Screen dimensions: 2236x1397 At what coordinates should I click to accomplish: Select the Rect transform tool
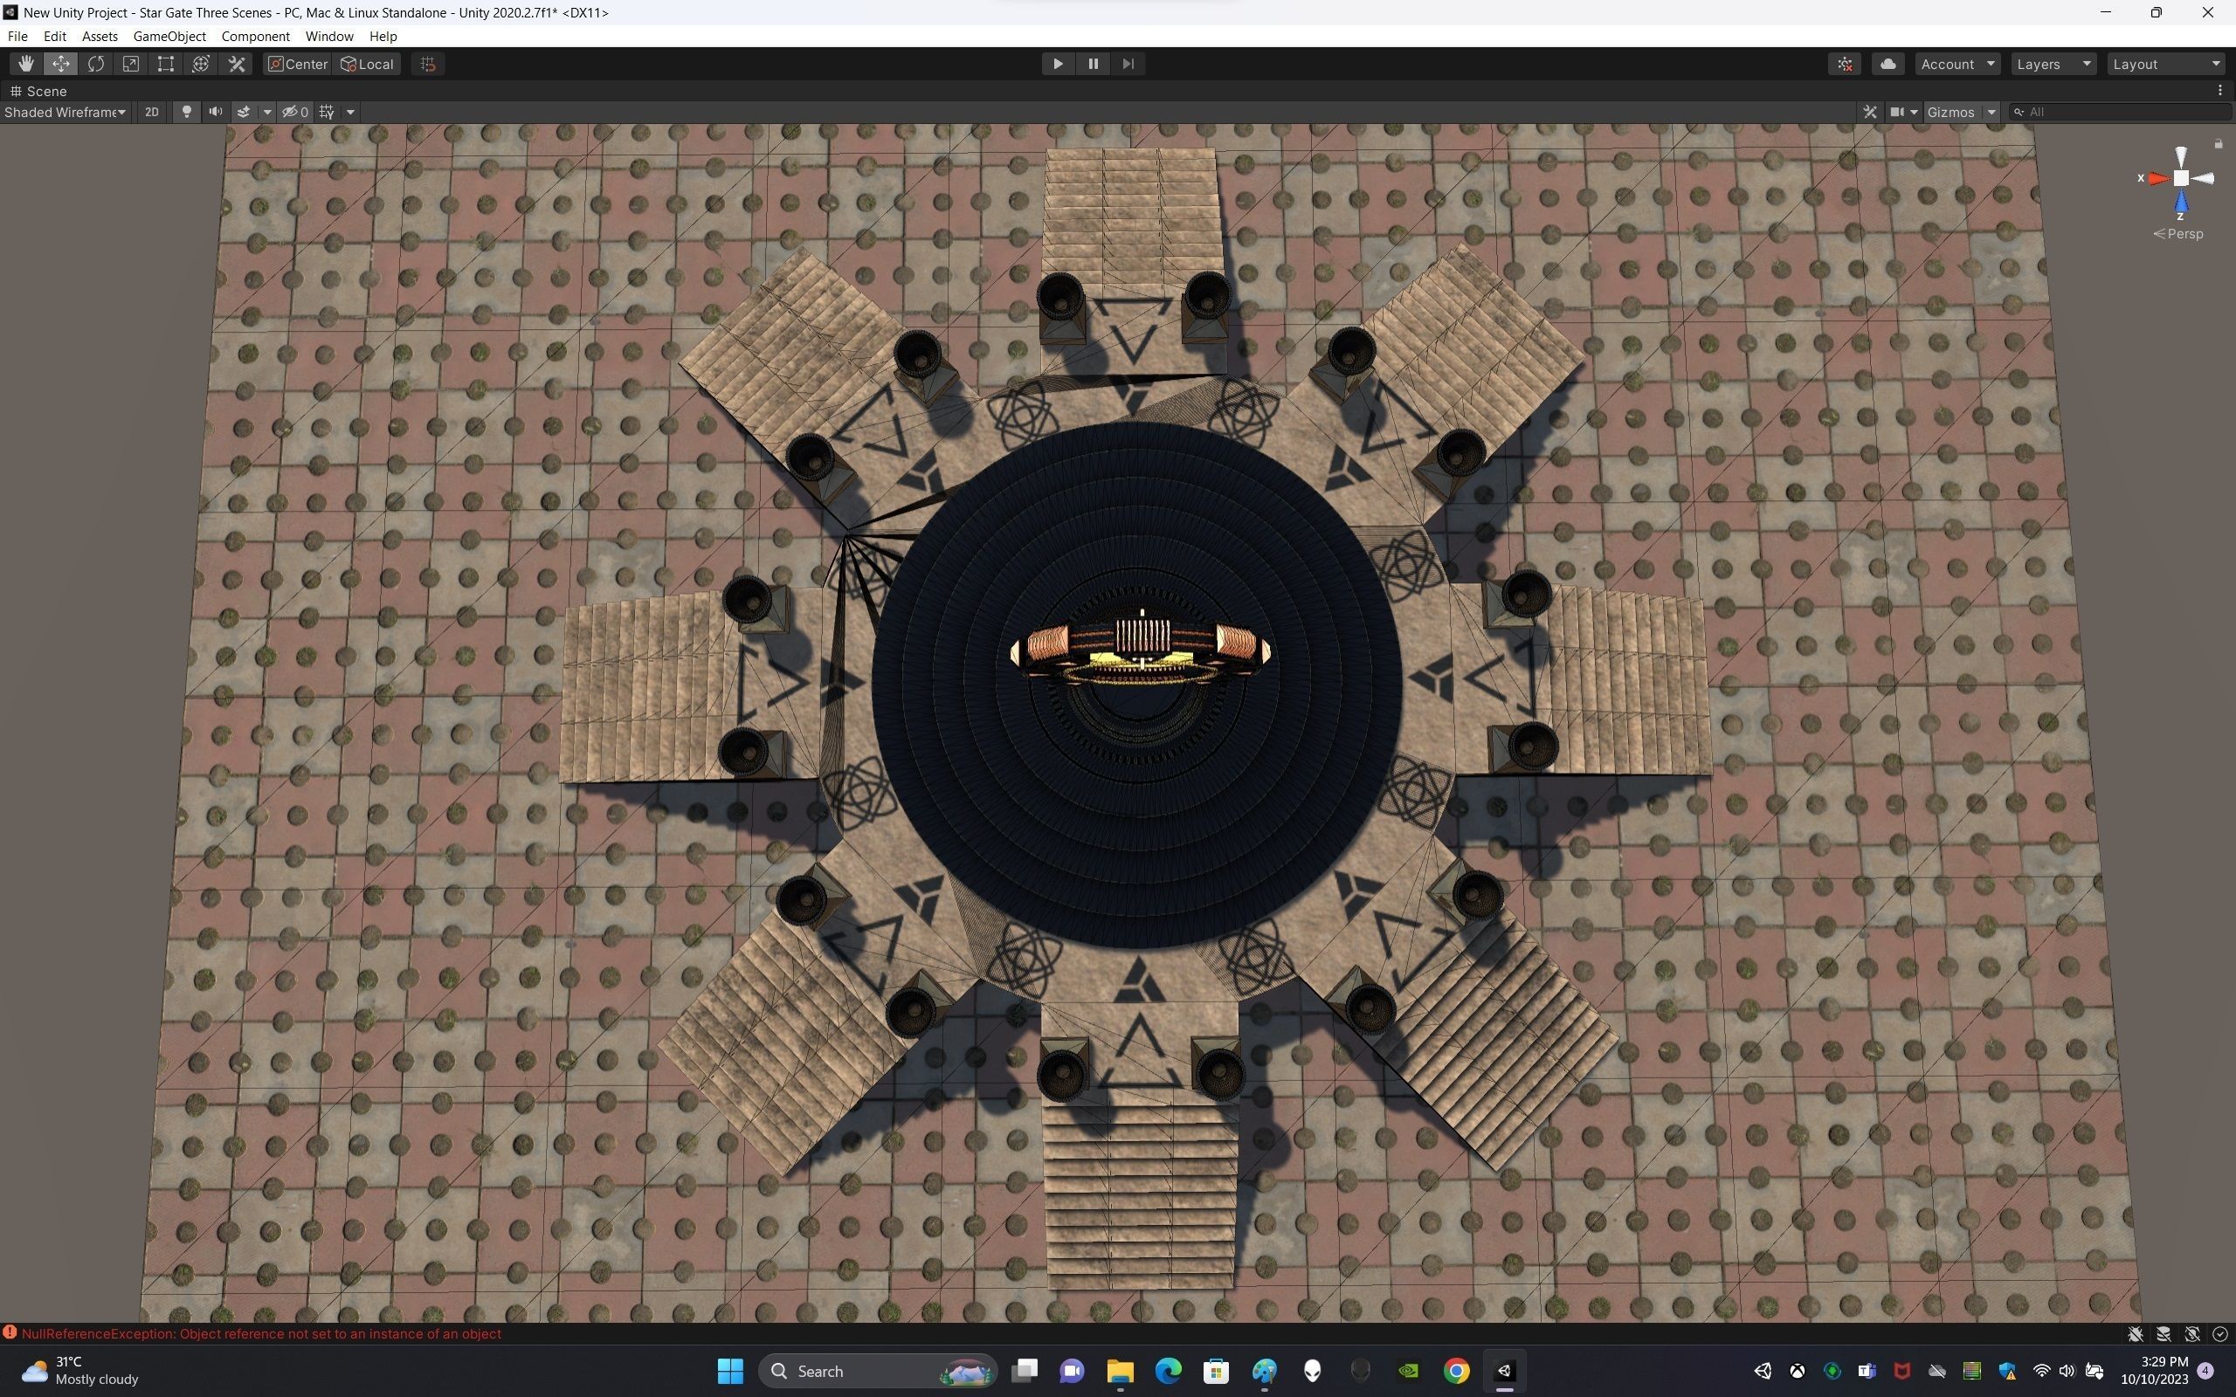pos(165,64)
